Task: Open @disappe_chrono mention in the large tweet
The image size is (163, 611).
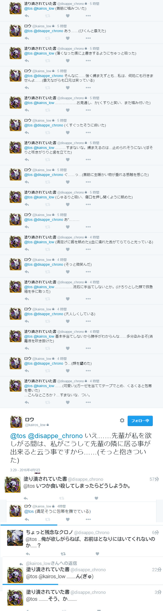Action: click(55, 436)
